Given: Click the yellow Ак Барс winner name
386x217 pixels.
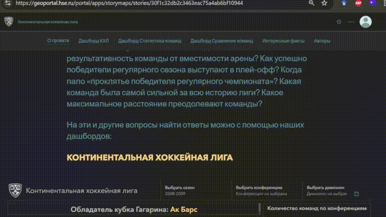Looking at the screenshot, I should point(183,209).
